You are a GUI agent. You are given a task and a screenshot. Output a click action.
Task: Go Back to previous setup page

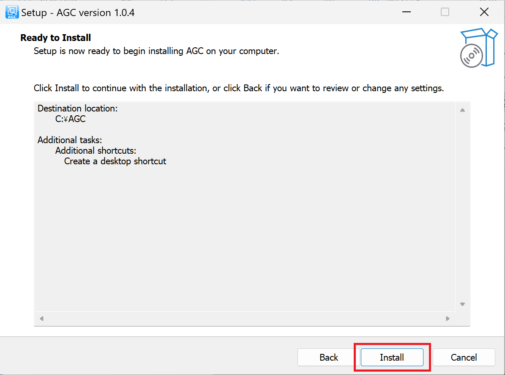(328, 357)
